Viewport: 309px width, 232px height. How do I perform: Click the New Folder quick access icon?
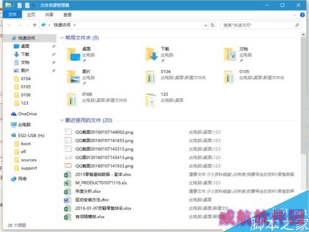click(27, 5)
